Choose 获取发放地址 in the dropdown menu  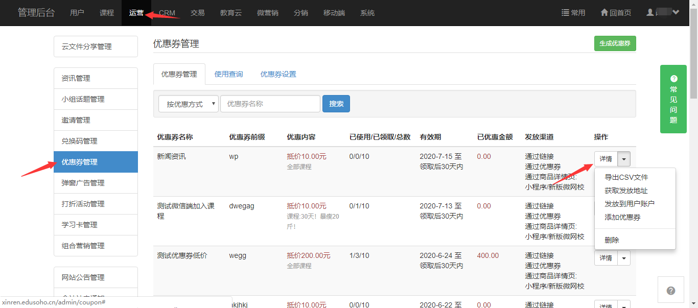(626, 191)
